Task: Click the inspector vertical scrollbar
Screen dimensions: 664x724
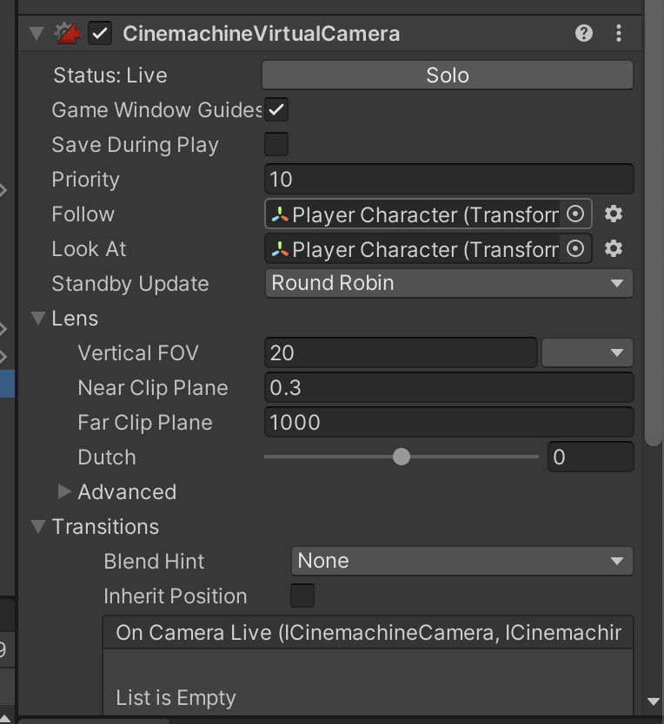Action: [654, 223]
